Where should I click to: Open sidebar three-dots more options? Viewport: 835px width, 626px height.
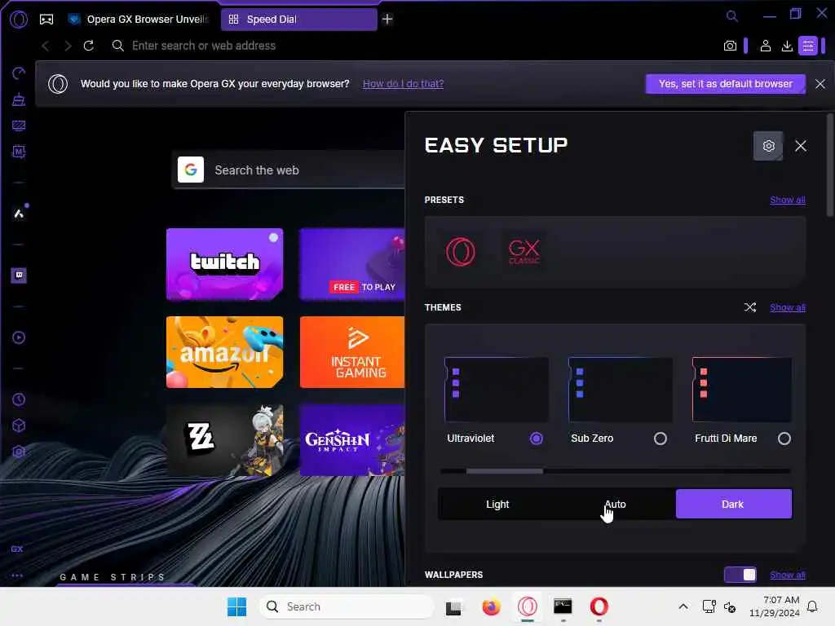coord(17,575)
